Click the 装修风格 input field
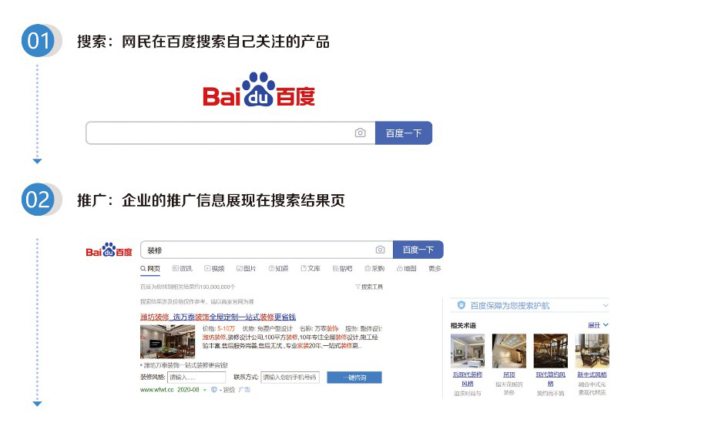725x423 pixels. (196, 378)
